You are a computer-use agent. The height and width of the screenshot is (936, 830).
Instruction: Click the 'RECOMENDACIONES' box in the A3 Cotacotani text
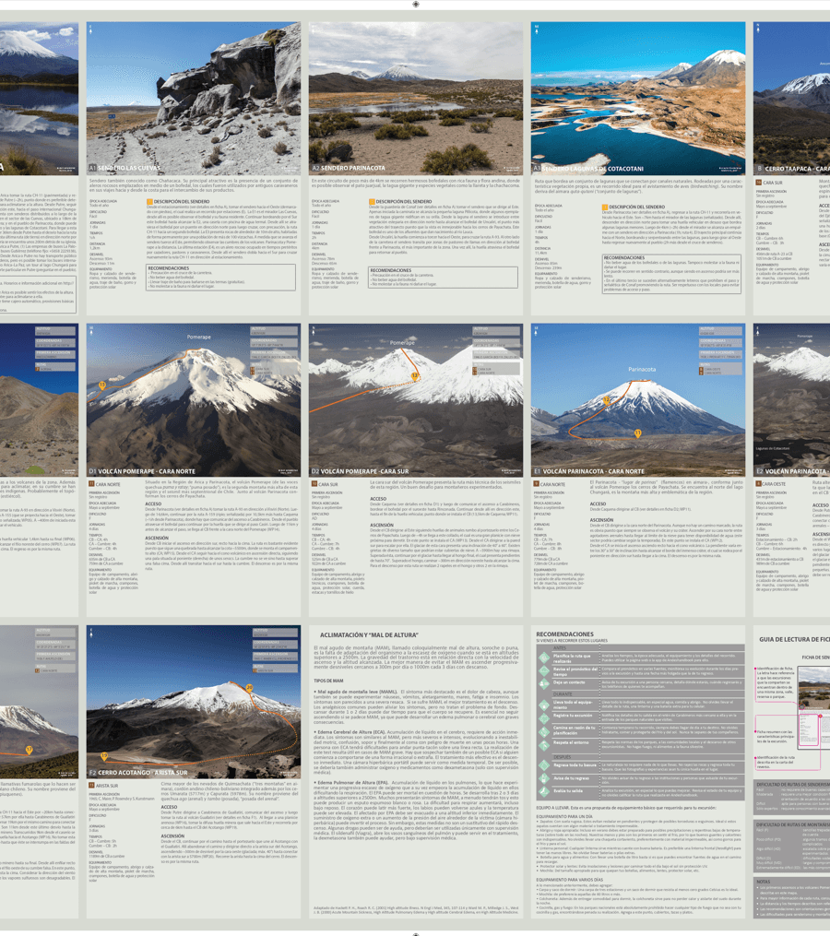click(671, 273)
